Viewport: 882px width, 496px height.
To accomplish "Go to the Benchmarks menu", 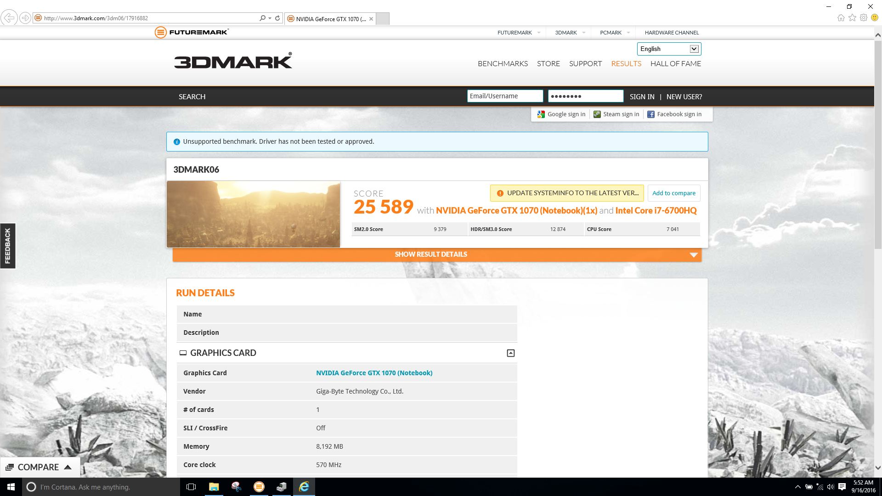I will click(x=503, y=64).
